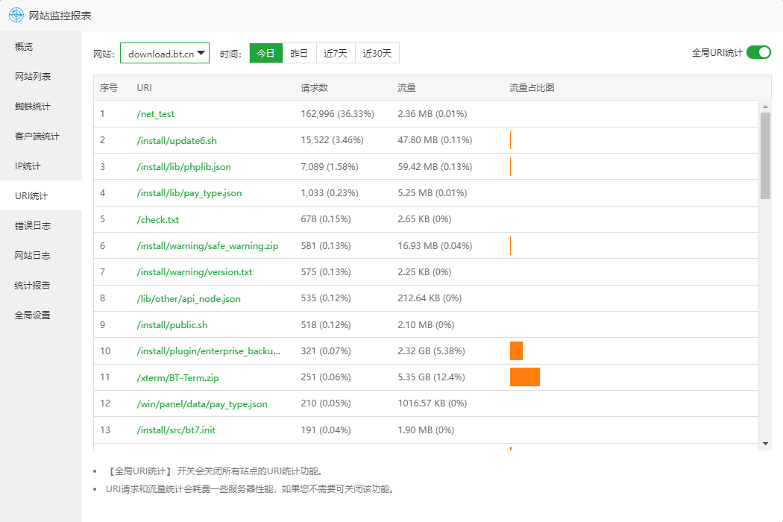Click request count 7,089 (1.58%)
This screenshot has height=522, width=783.
[x=329, y=167]
